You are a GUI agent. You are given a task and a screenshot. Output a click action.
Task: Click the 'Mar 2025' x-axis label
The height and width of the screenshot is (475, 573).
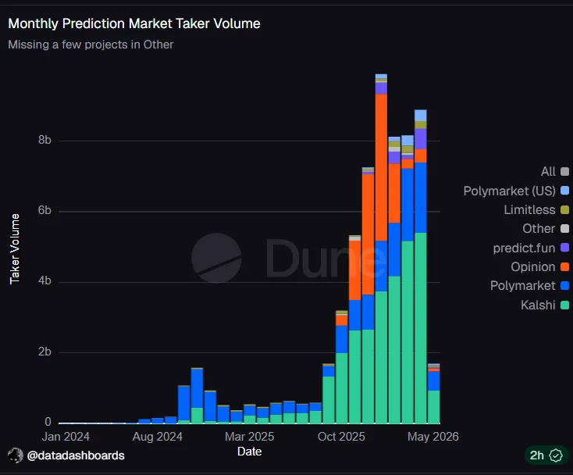click(249, 437)
